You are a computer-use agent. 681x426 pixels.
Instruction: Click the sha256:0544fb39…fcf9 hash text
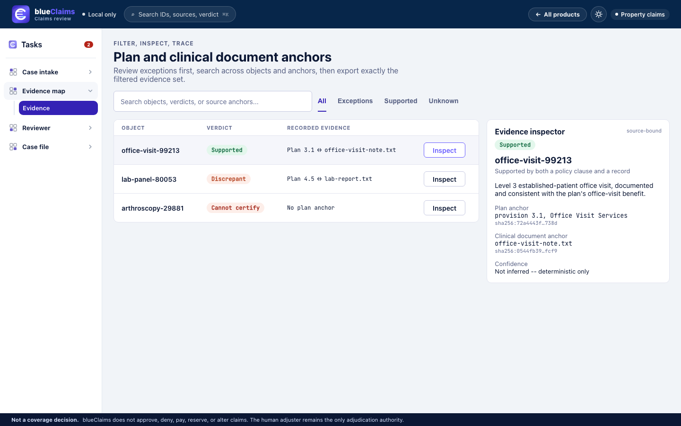(526, 251)
